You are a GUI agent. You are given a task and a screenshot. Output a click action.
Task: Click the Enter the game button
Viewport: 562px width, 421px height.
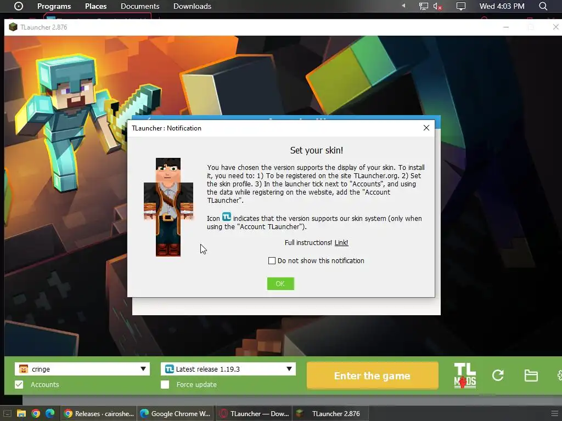373,376
